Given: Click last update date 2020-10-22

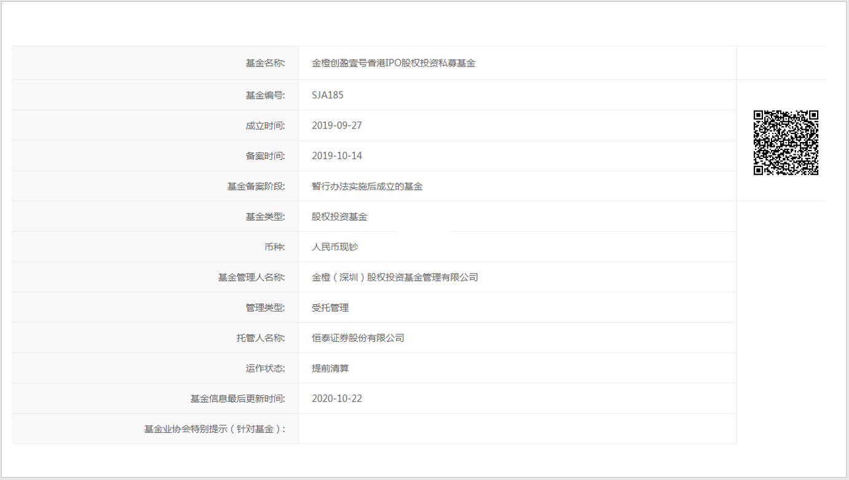Looking at the screenshot, I should tap(337, 398).
